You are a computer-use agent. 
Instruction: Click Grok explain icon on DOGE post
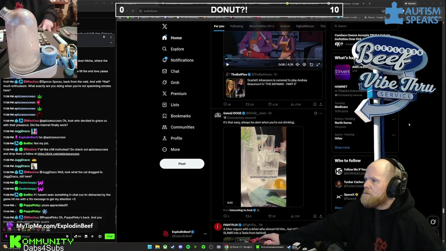coord(316,113)
